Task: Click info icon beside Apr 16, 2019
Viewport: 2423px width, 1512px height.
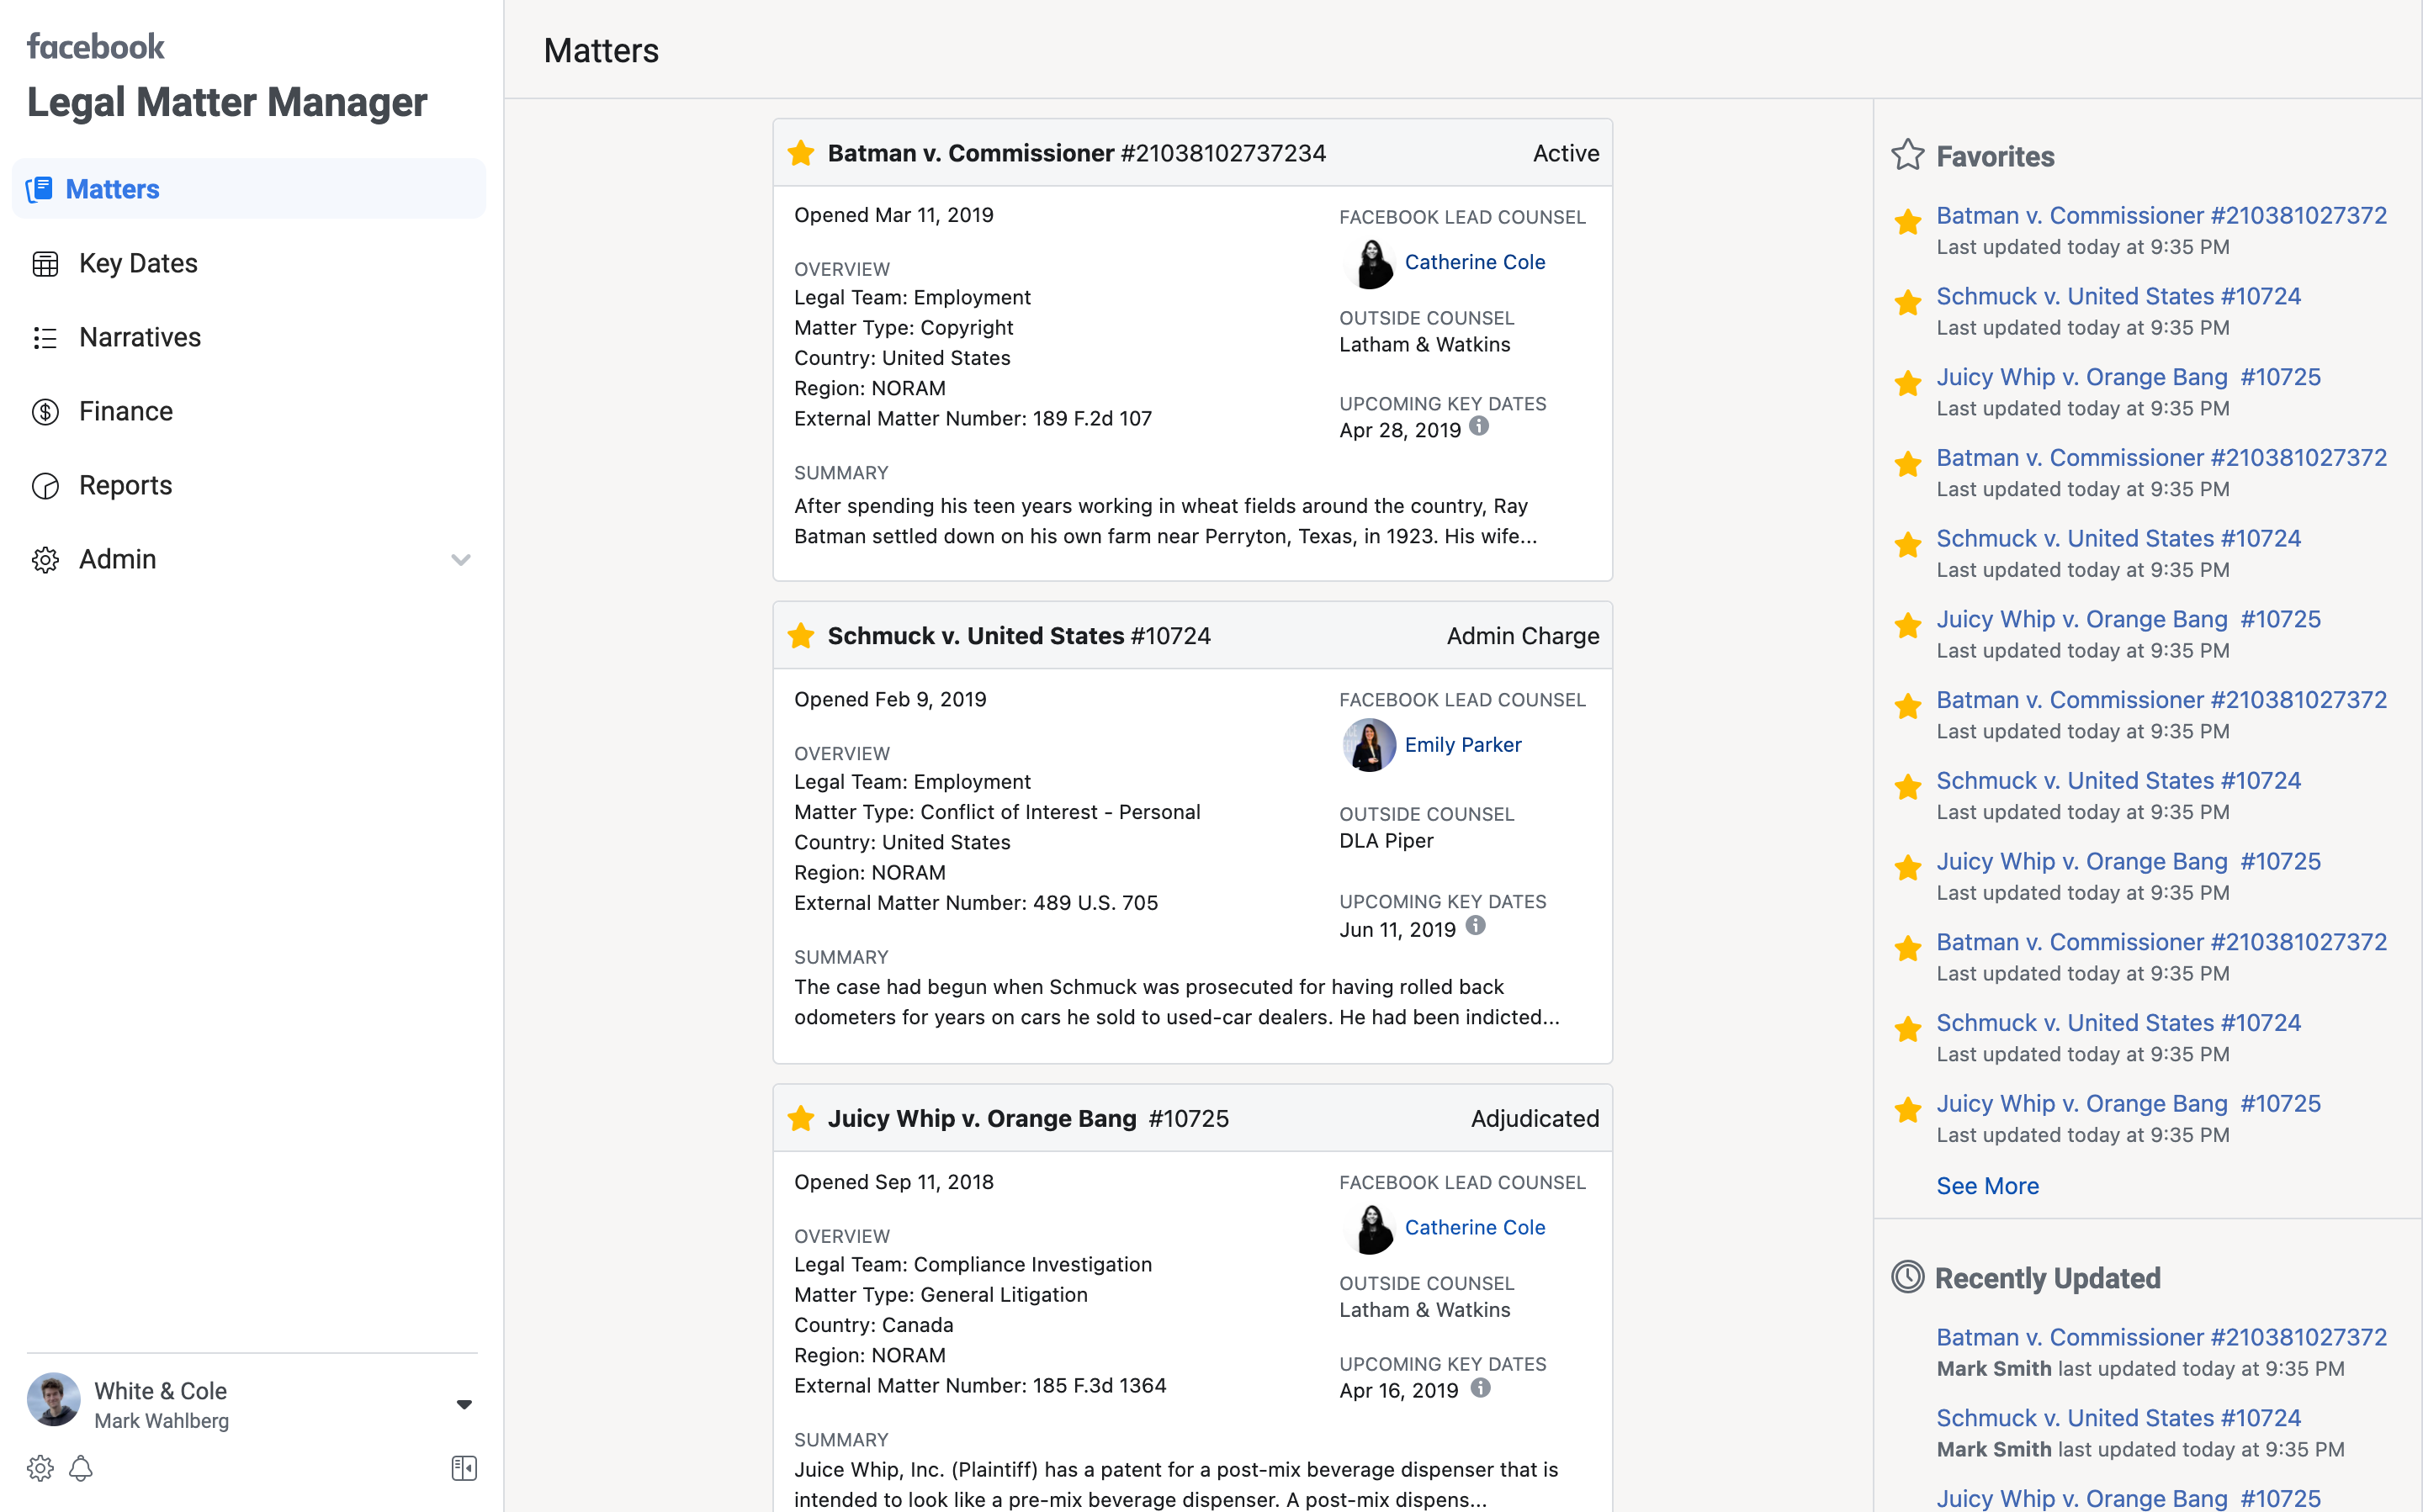Action: point(1481,1388)
